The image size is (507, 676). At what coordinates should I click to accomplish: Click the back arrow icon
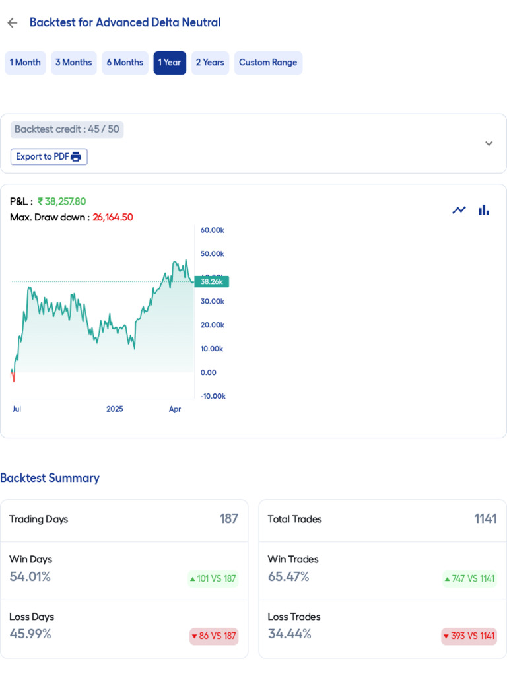[12, 23]
